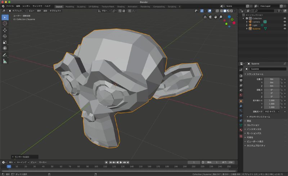This screenshot has height=176, width=288.
Task: Open the Material properties tab
Action: tap(241, 130)
